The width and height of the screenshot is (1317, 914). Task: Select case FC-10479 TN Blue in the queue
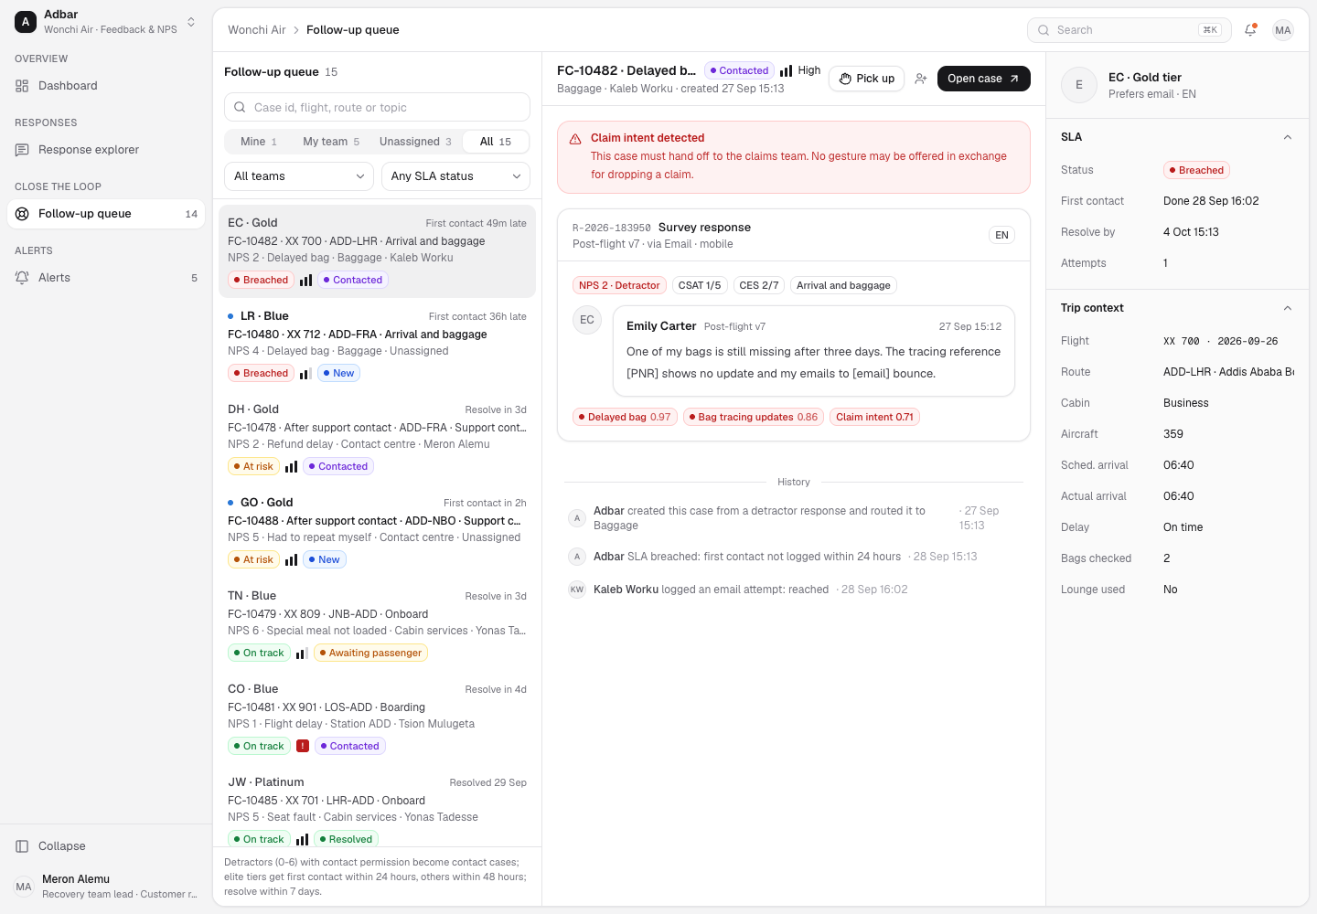point(377,624)
